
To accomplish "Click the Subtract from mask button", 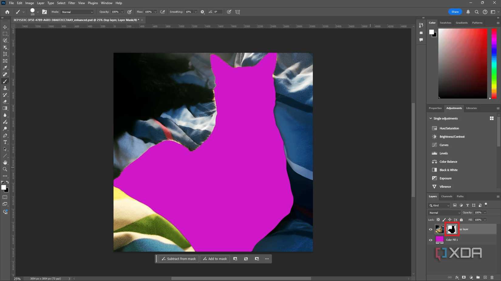I will [x=179, y=259].
